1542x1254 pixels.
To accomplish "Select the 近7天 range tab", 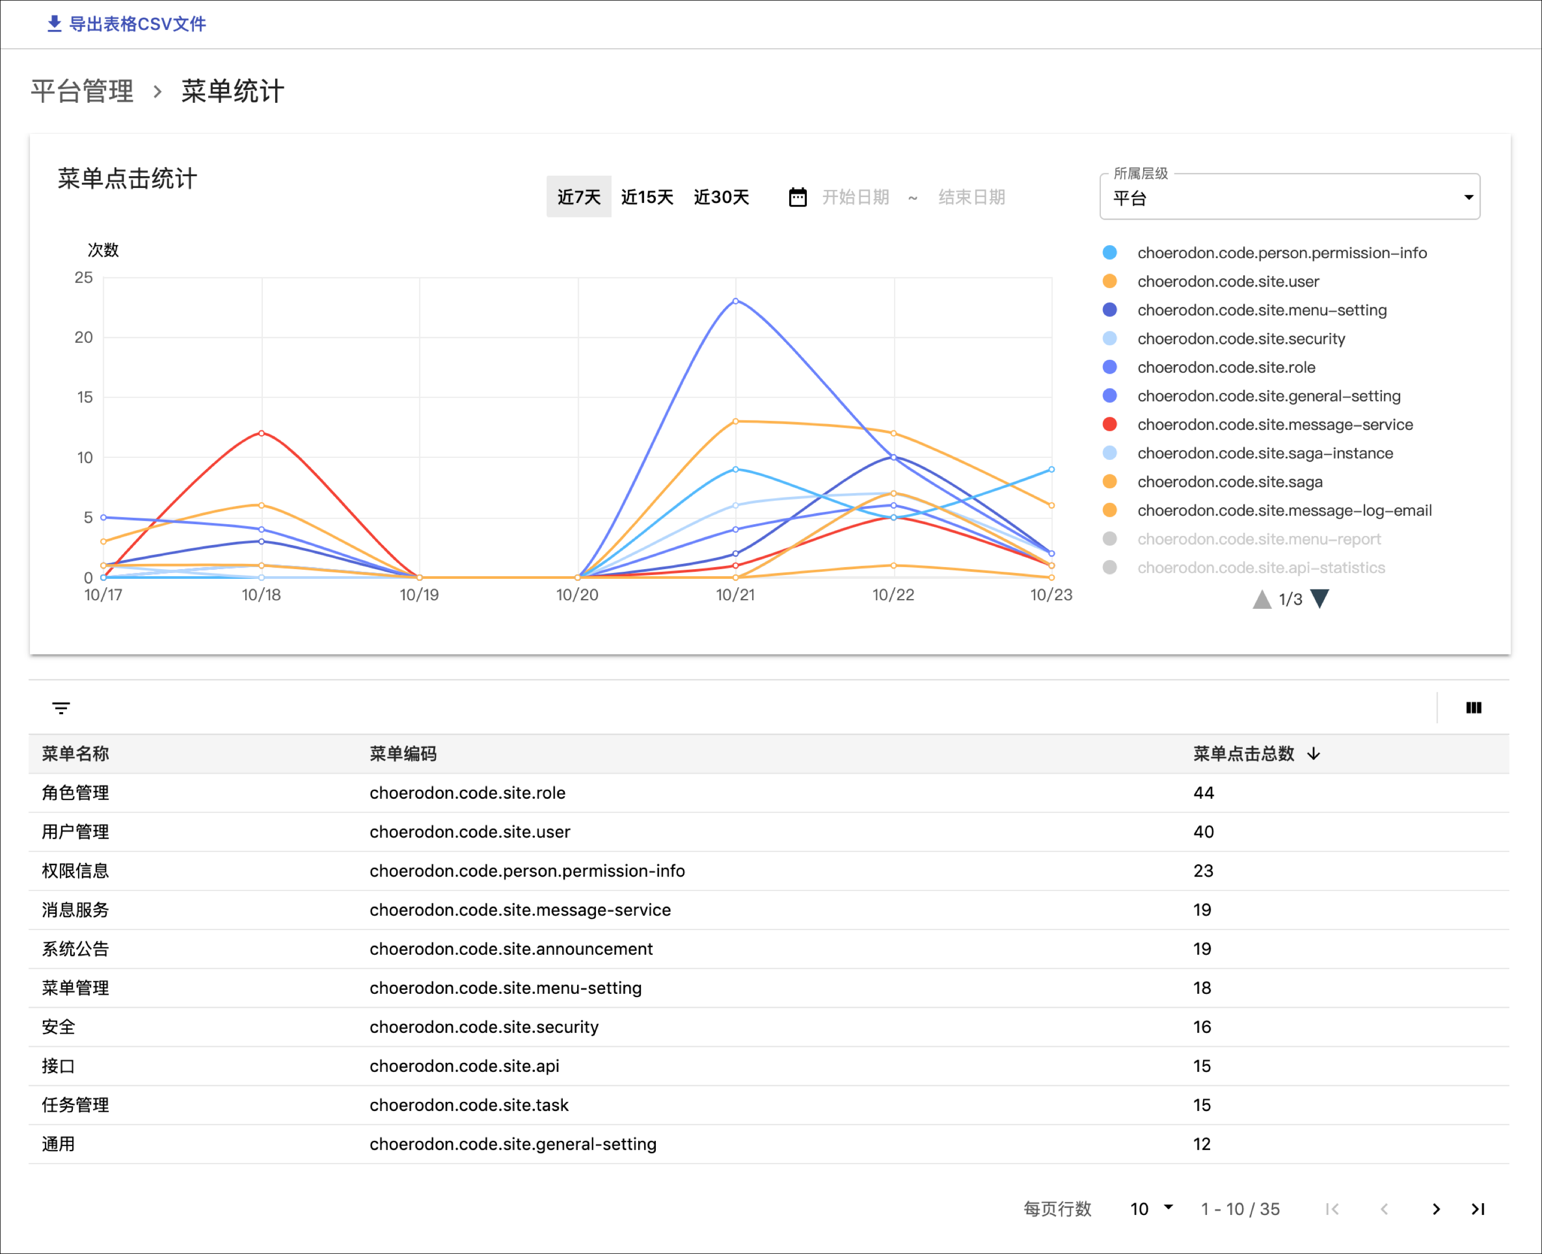I will coord(579,197).
